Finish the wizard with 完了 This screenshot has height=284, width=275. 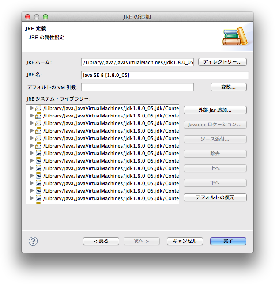(228, 241)
